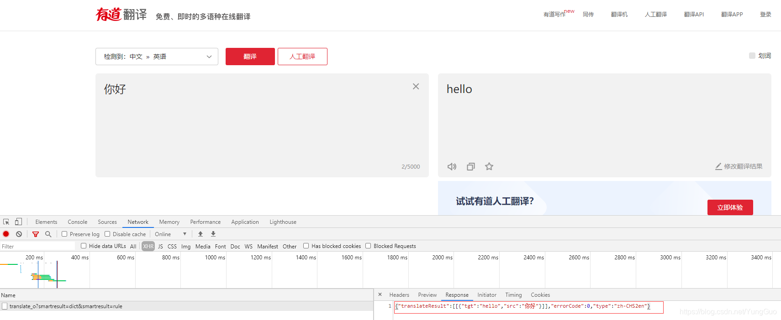Clear network log icon
781x320 pixels.
(x=19, y=234)
